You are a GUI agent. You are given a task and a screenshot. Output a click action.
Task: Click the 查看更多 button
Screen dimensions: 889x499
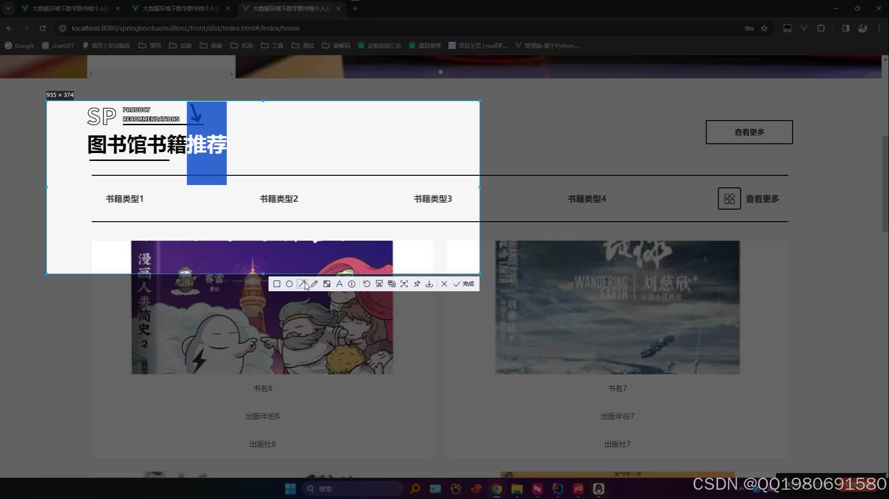tap(748, 132)
